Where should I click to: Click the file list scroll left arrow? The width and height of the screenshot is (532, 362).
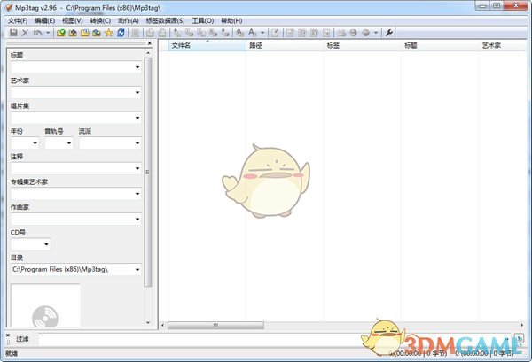[x=162, y=325]
